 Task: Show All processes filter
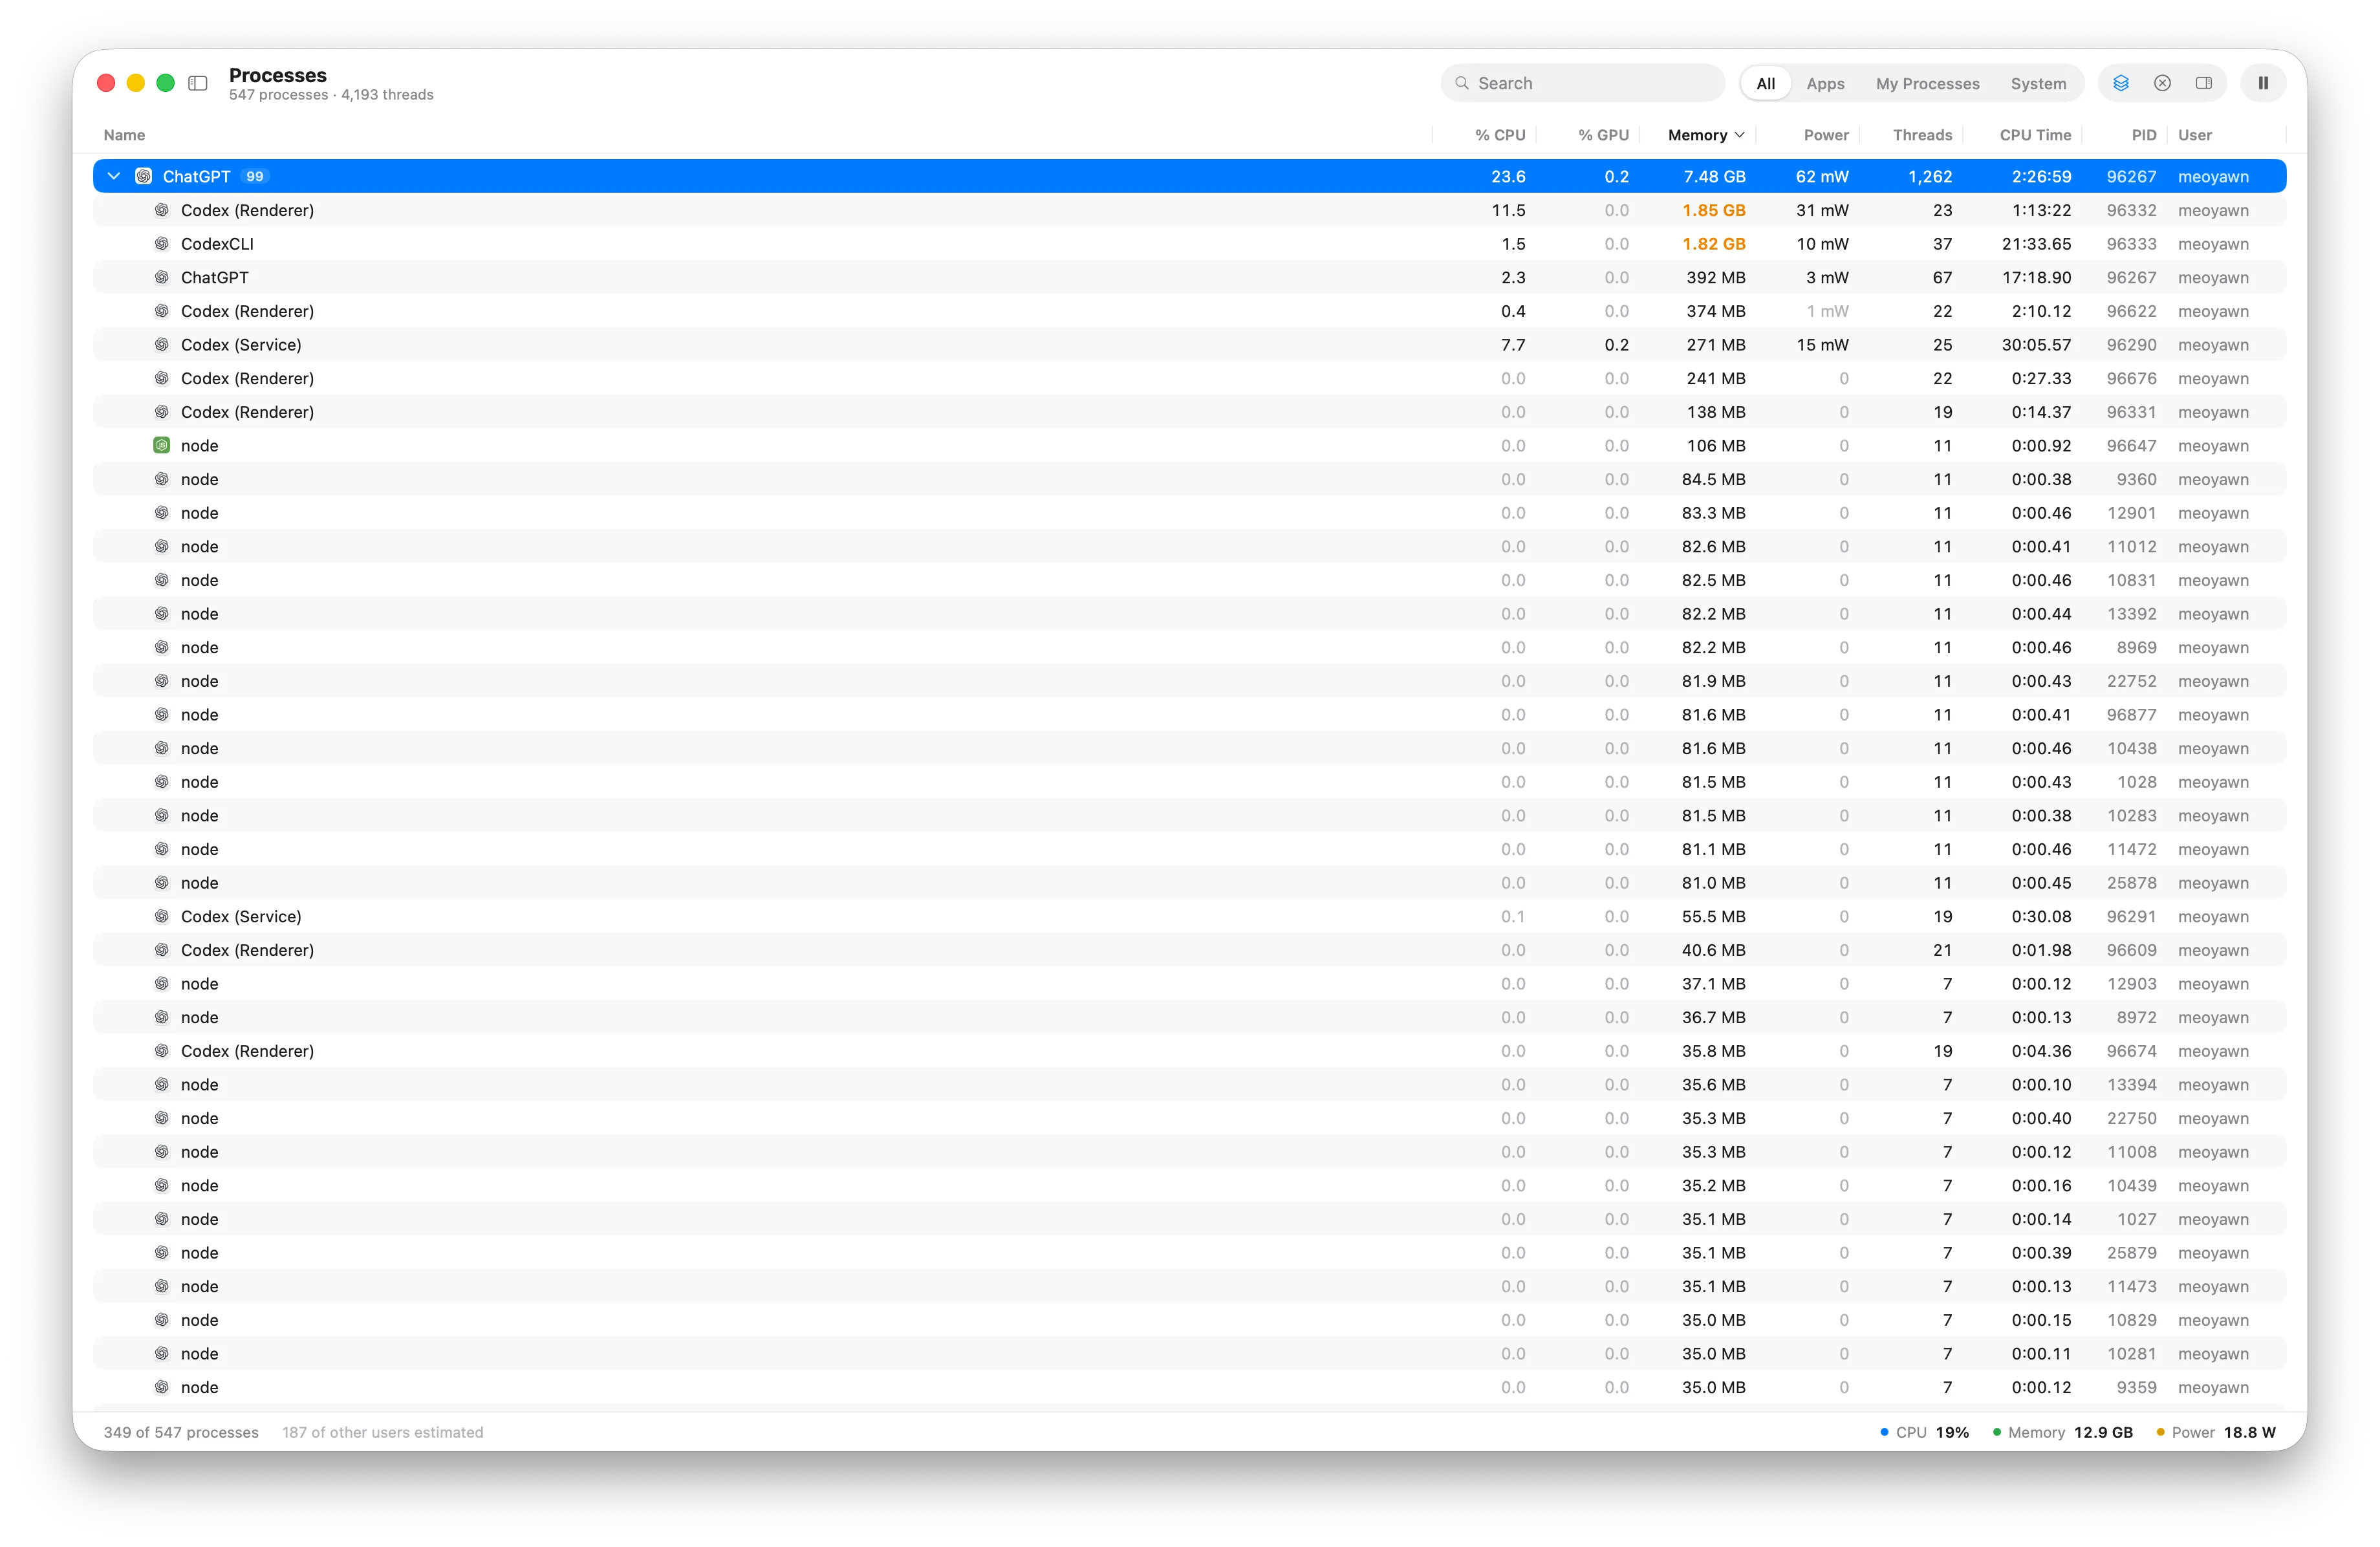tap(1766, 83)
